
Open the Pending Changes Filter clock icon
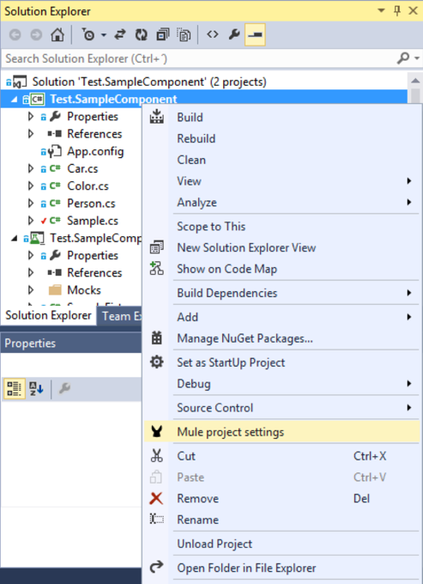coord(88,35)
